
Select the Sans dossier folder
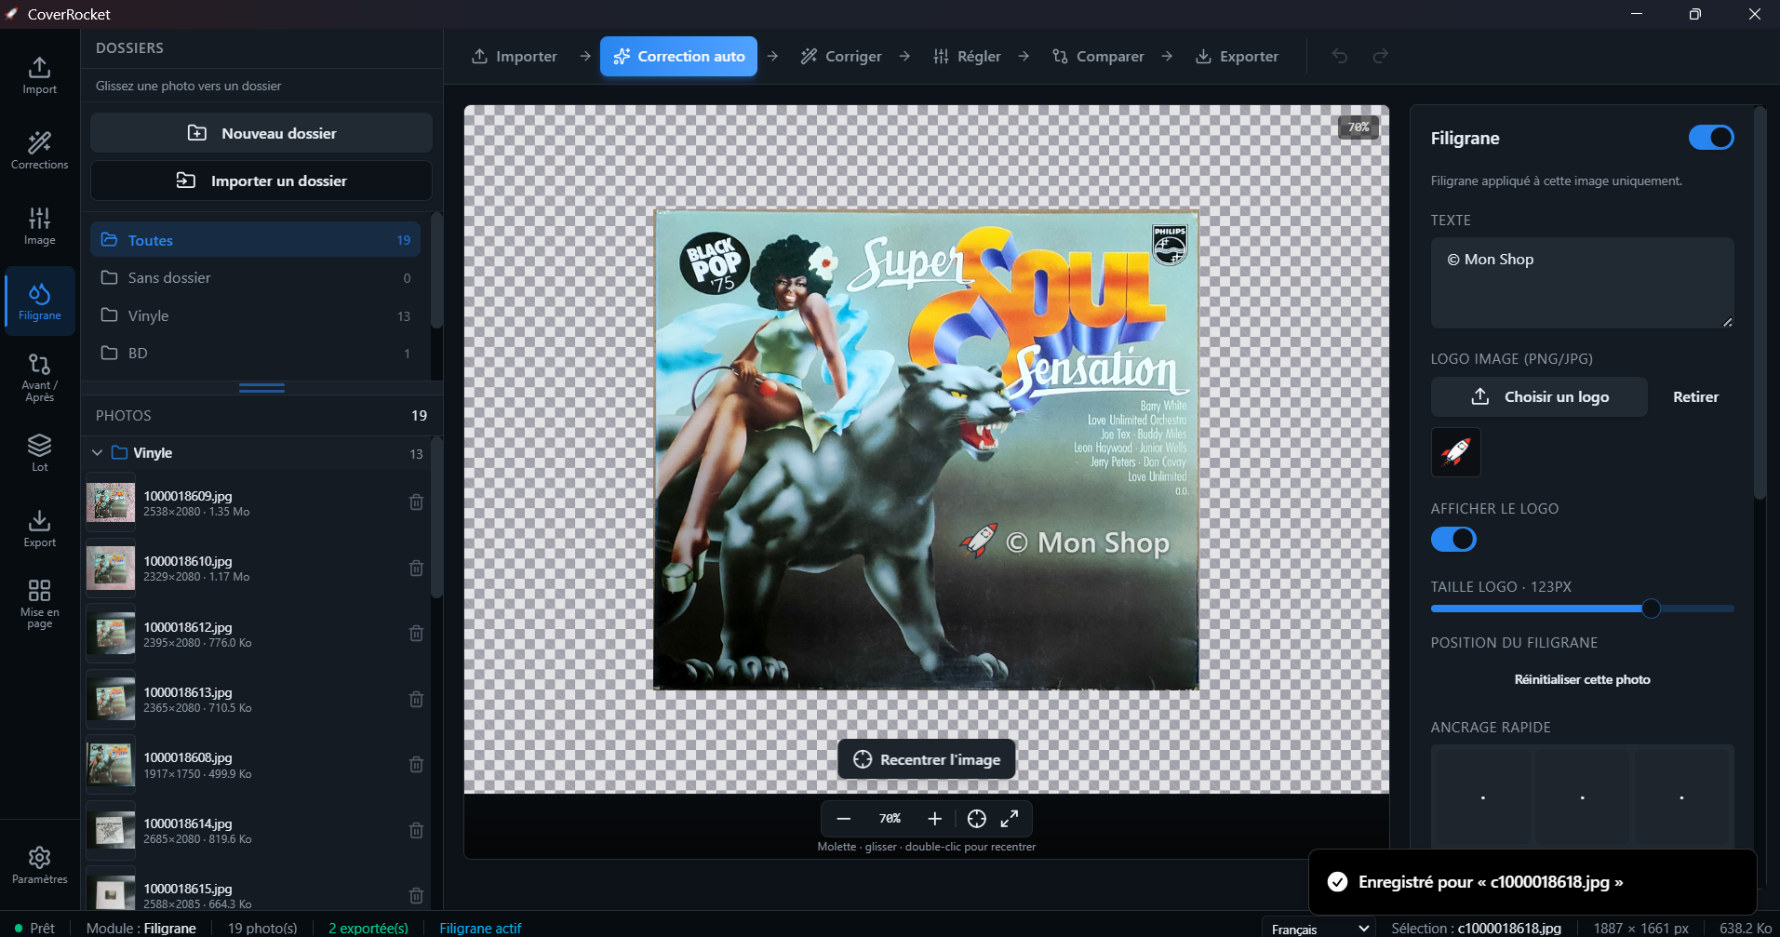click(x=255, y=277)
